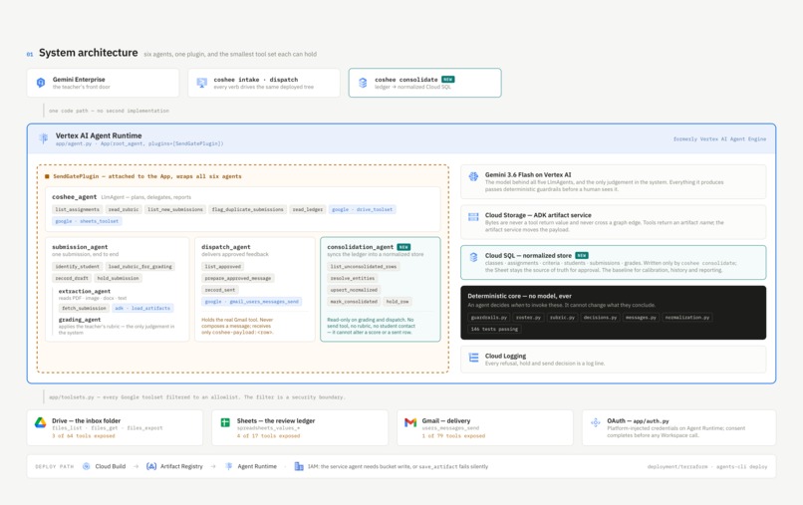803x505 pixels.
Task: Click the 'hold_row' chip
Action: point(398,302)
